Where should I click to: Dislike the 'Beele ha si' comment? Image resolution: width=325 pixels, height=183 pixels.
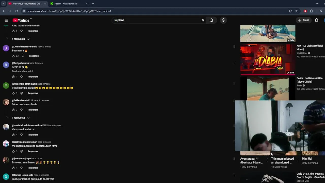coord(22,77)
